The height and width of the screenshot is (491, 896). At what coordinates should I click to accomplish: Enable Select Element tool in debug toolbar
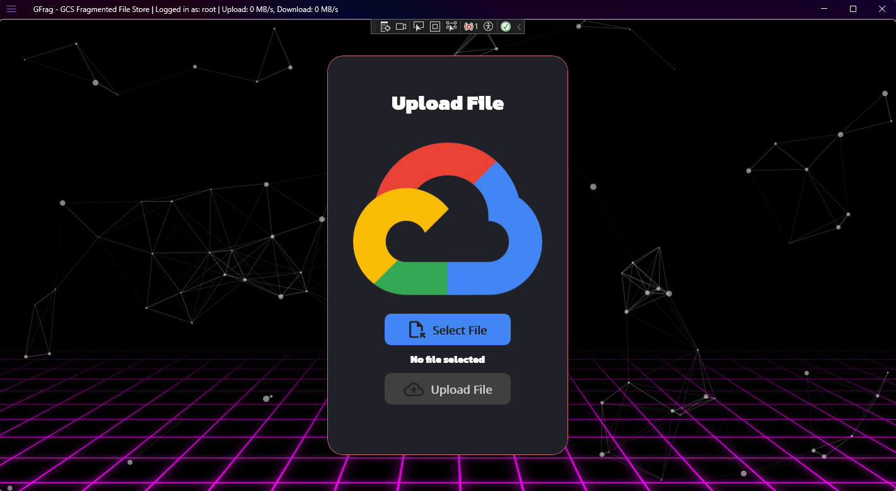point(418,27)
